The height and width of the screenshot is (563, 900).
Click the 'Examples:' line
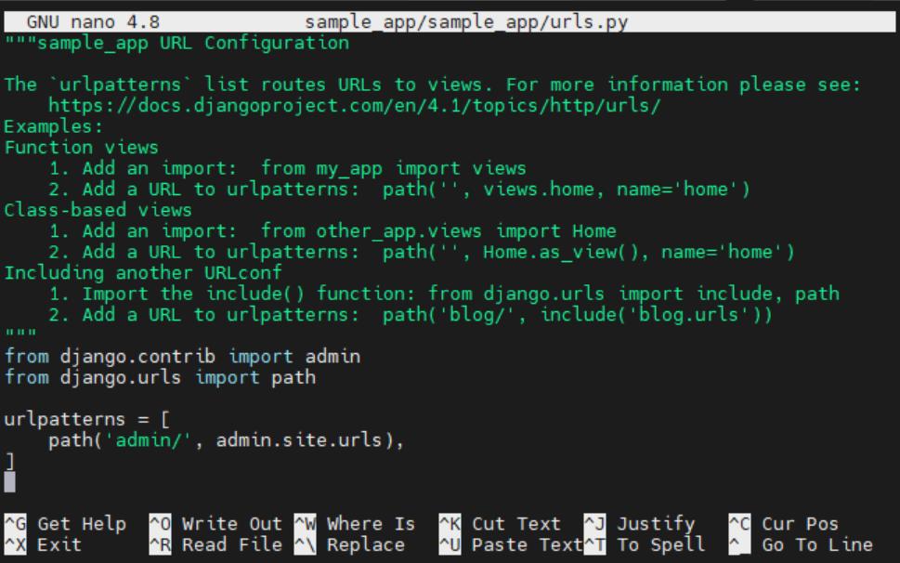click(53, 126)
